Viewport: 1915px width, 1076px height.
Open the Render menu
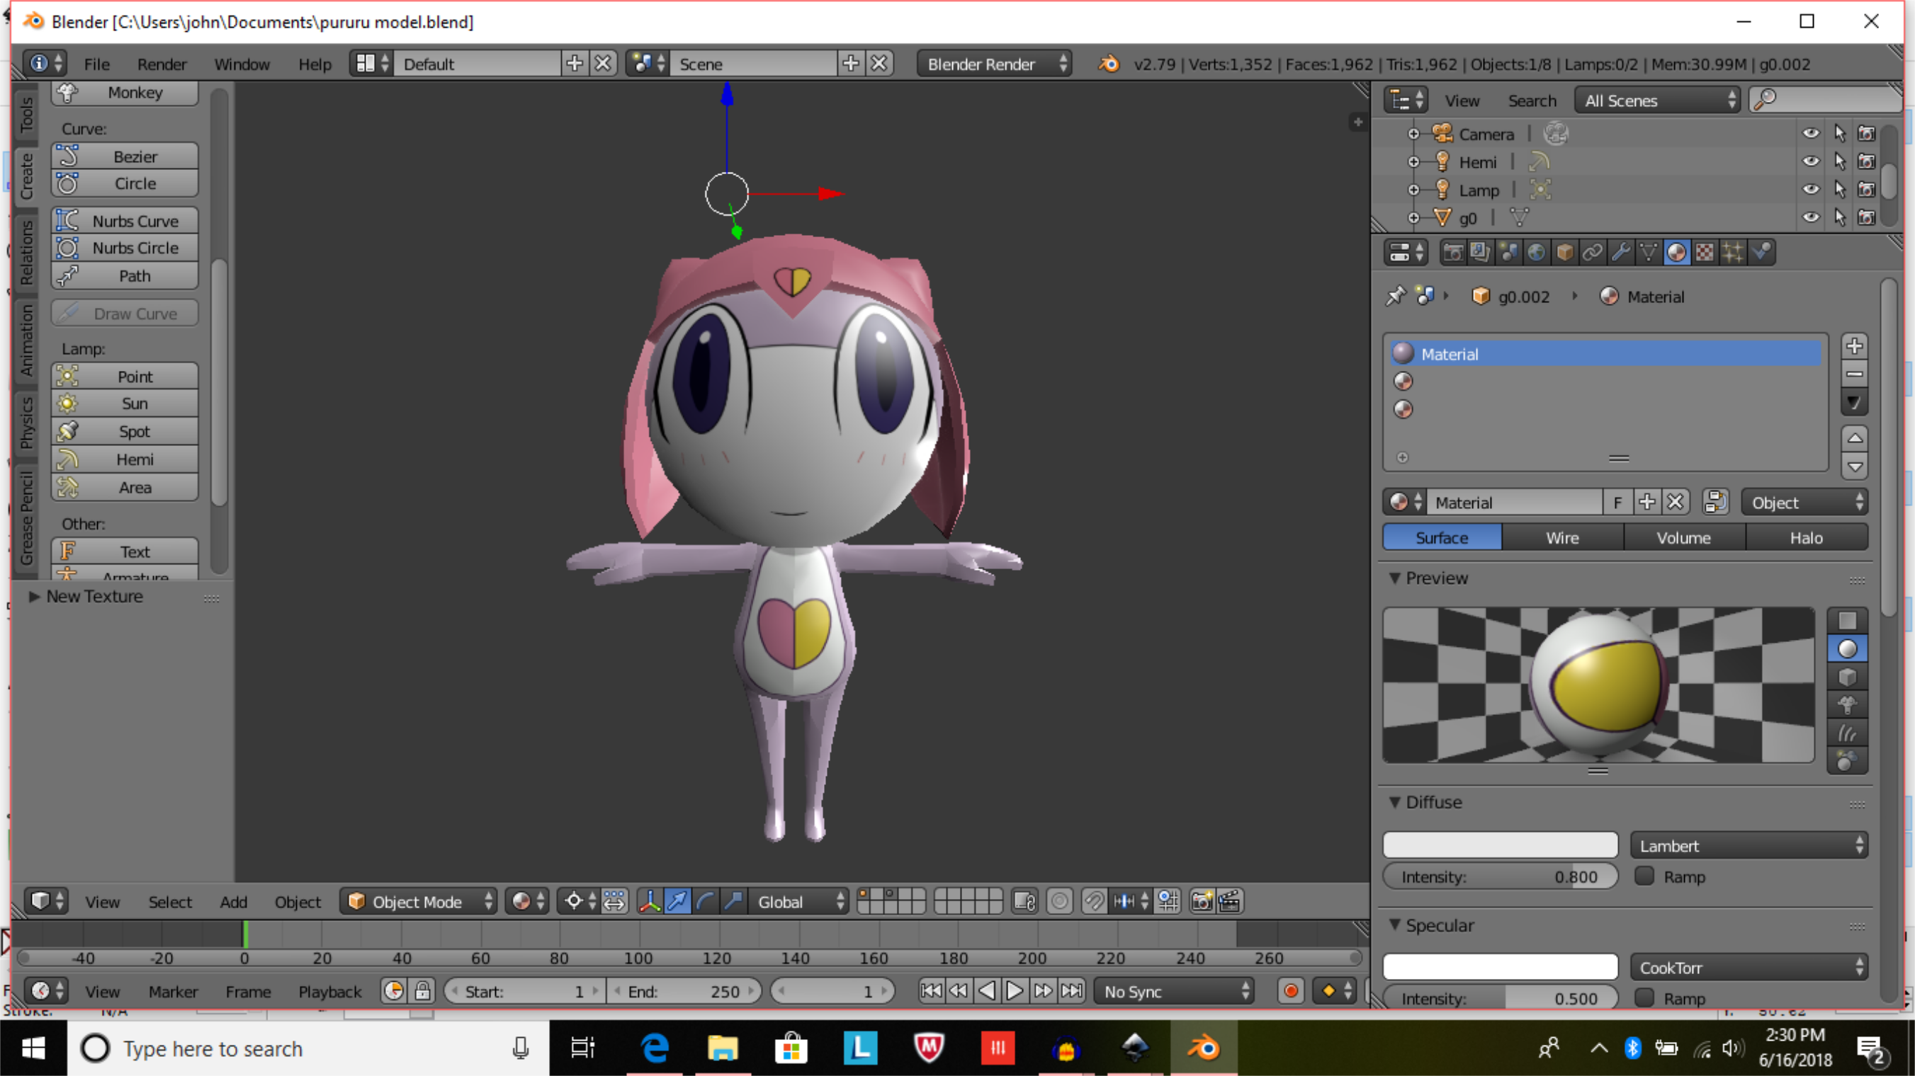pyautogui.click(x=162, y=64)
